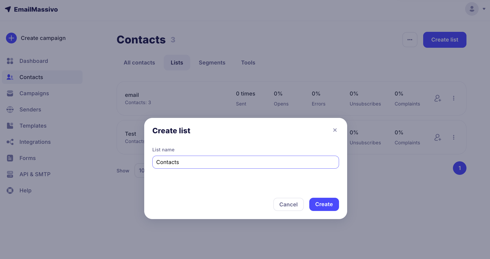Click the EmailMassivo paper plane logo

point(8,9)
